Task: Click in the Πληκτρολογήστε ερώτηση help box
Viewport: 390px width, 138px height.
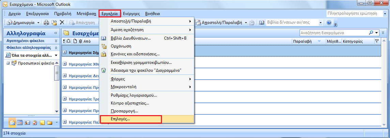Action: pos(355,13)
